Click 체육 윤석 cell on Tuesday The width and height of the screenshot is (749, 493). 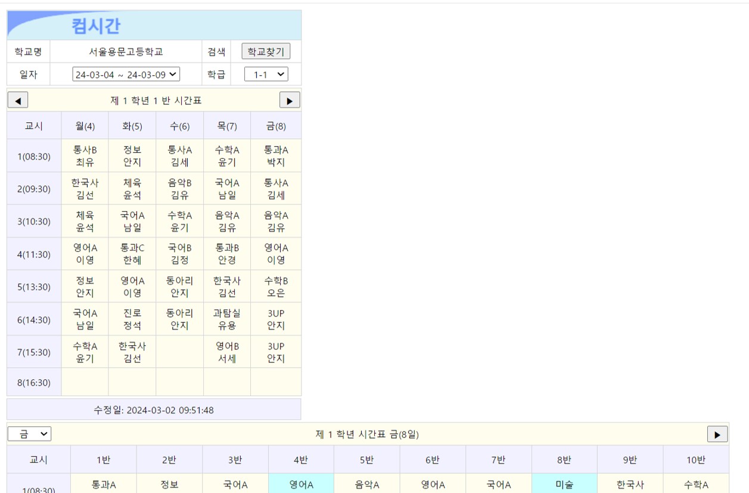[132, 189]
